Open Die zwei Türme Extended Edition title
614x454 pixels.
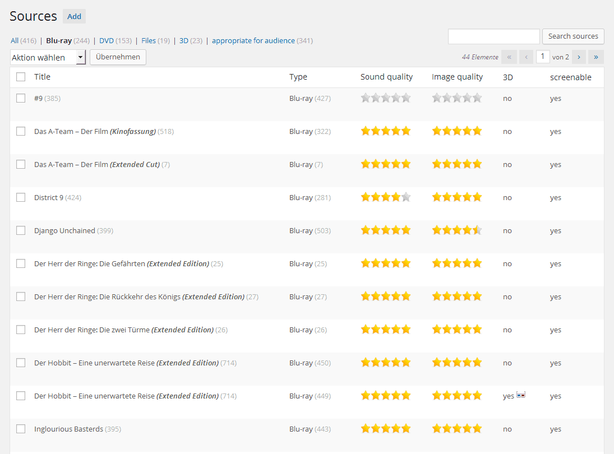pyautogui.click(x=124, y=330)
